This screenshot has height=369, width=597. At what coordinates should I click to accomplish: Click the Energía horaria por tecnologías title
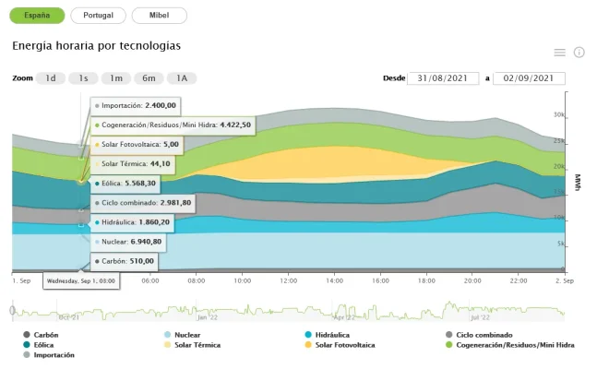96,46
